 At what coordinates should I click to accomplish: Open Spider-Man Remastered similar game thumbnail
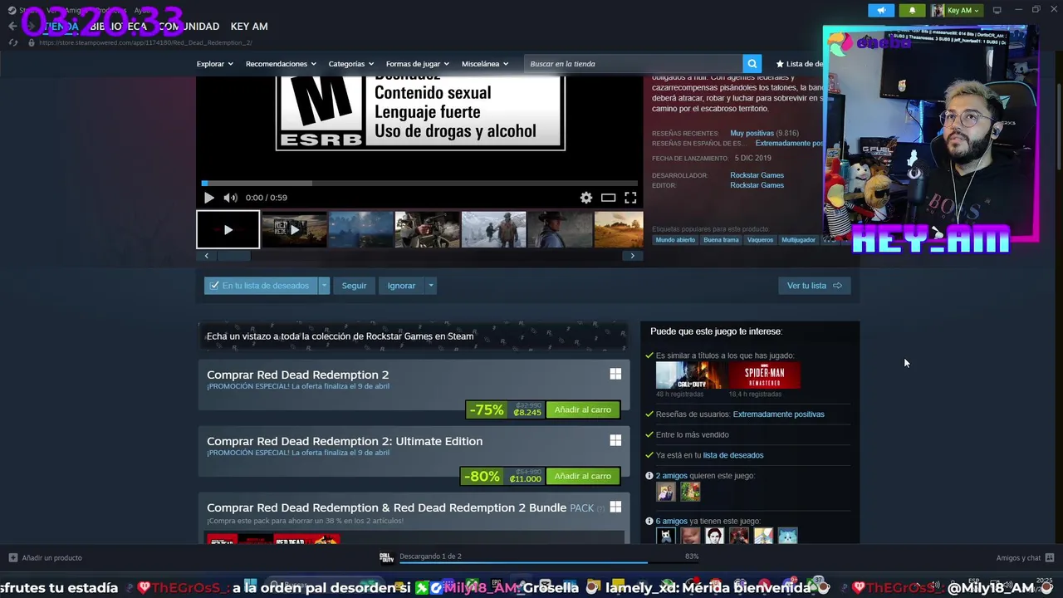[764, 375]
